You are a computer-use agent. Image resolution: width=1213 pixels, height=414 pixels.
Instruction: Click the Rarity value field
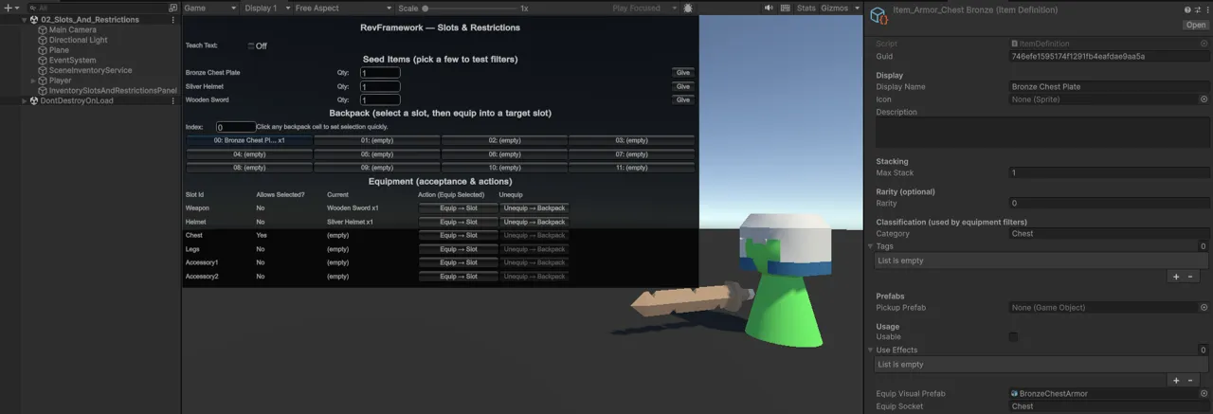click(1109, 203)
